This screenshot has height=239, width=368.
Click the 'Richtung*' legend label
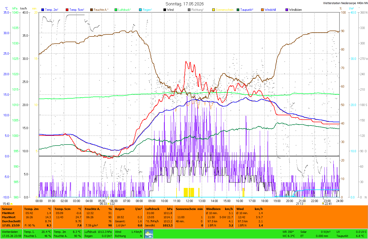click(198, 10)
